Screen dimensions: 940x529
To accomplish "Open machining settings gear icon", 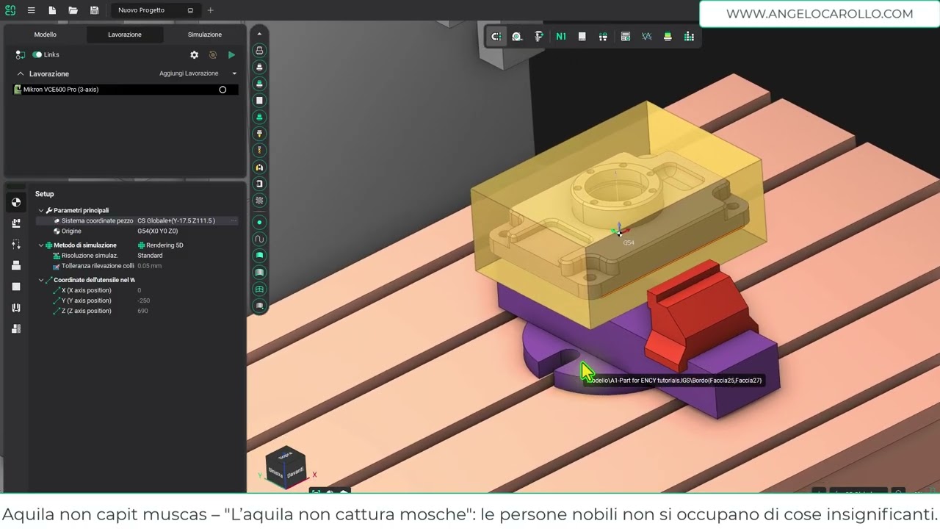I will point(194,54).
